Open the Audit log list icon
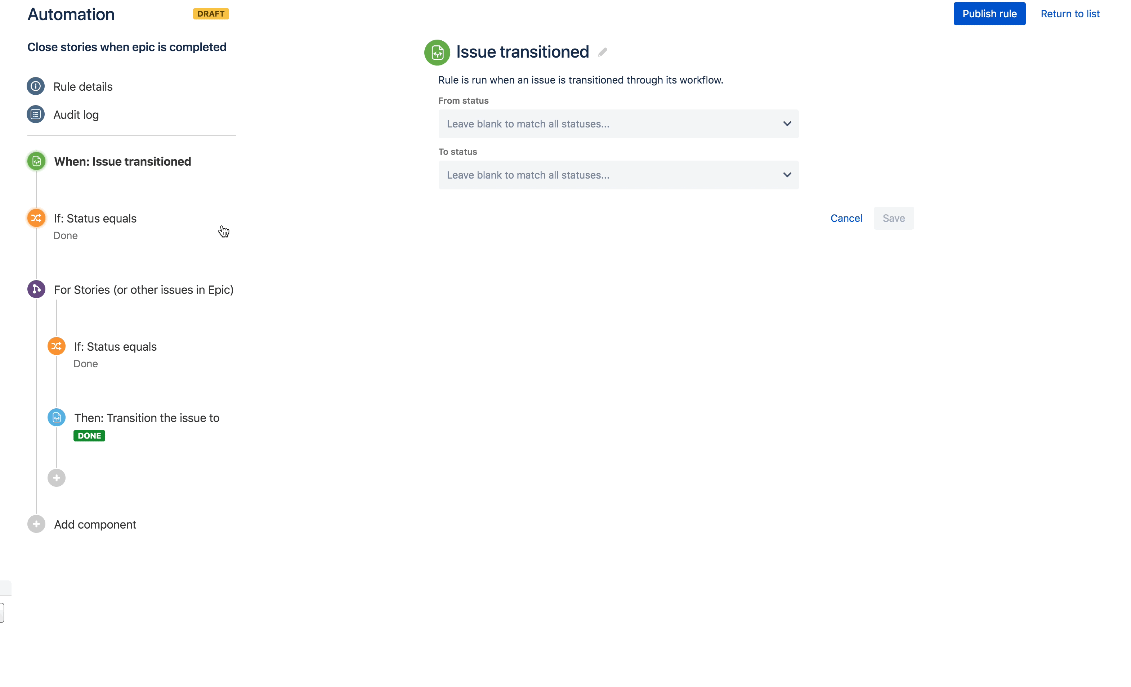 pyautogui.click(x=36, y=114)
